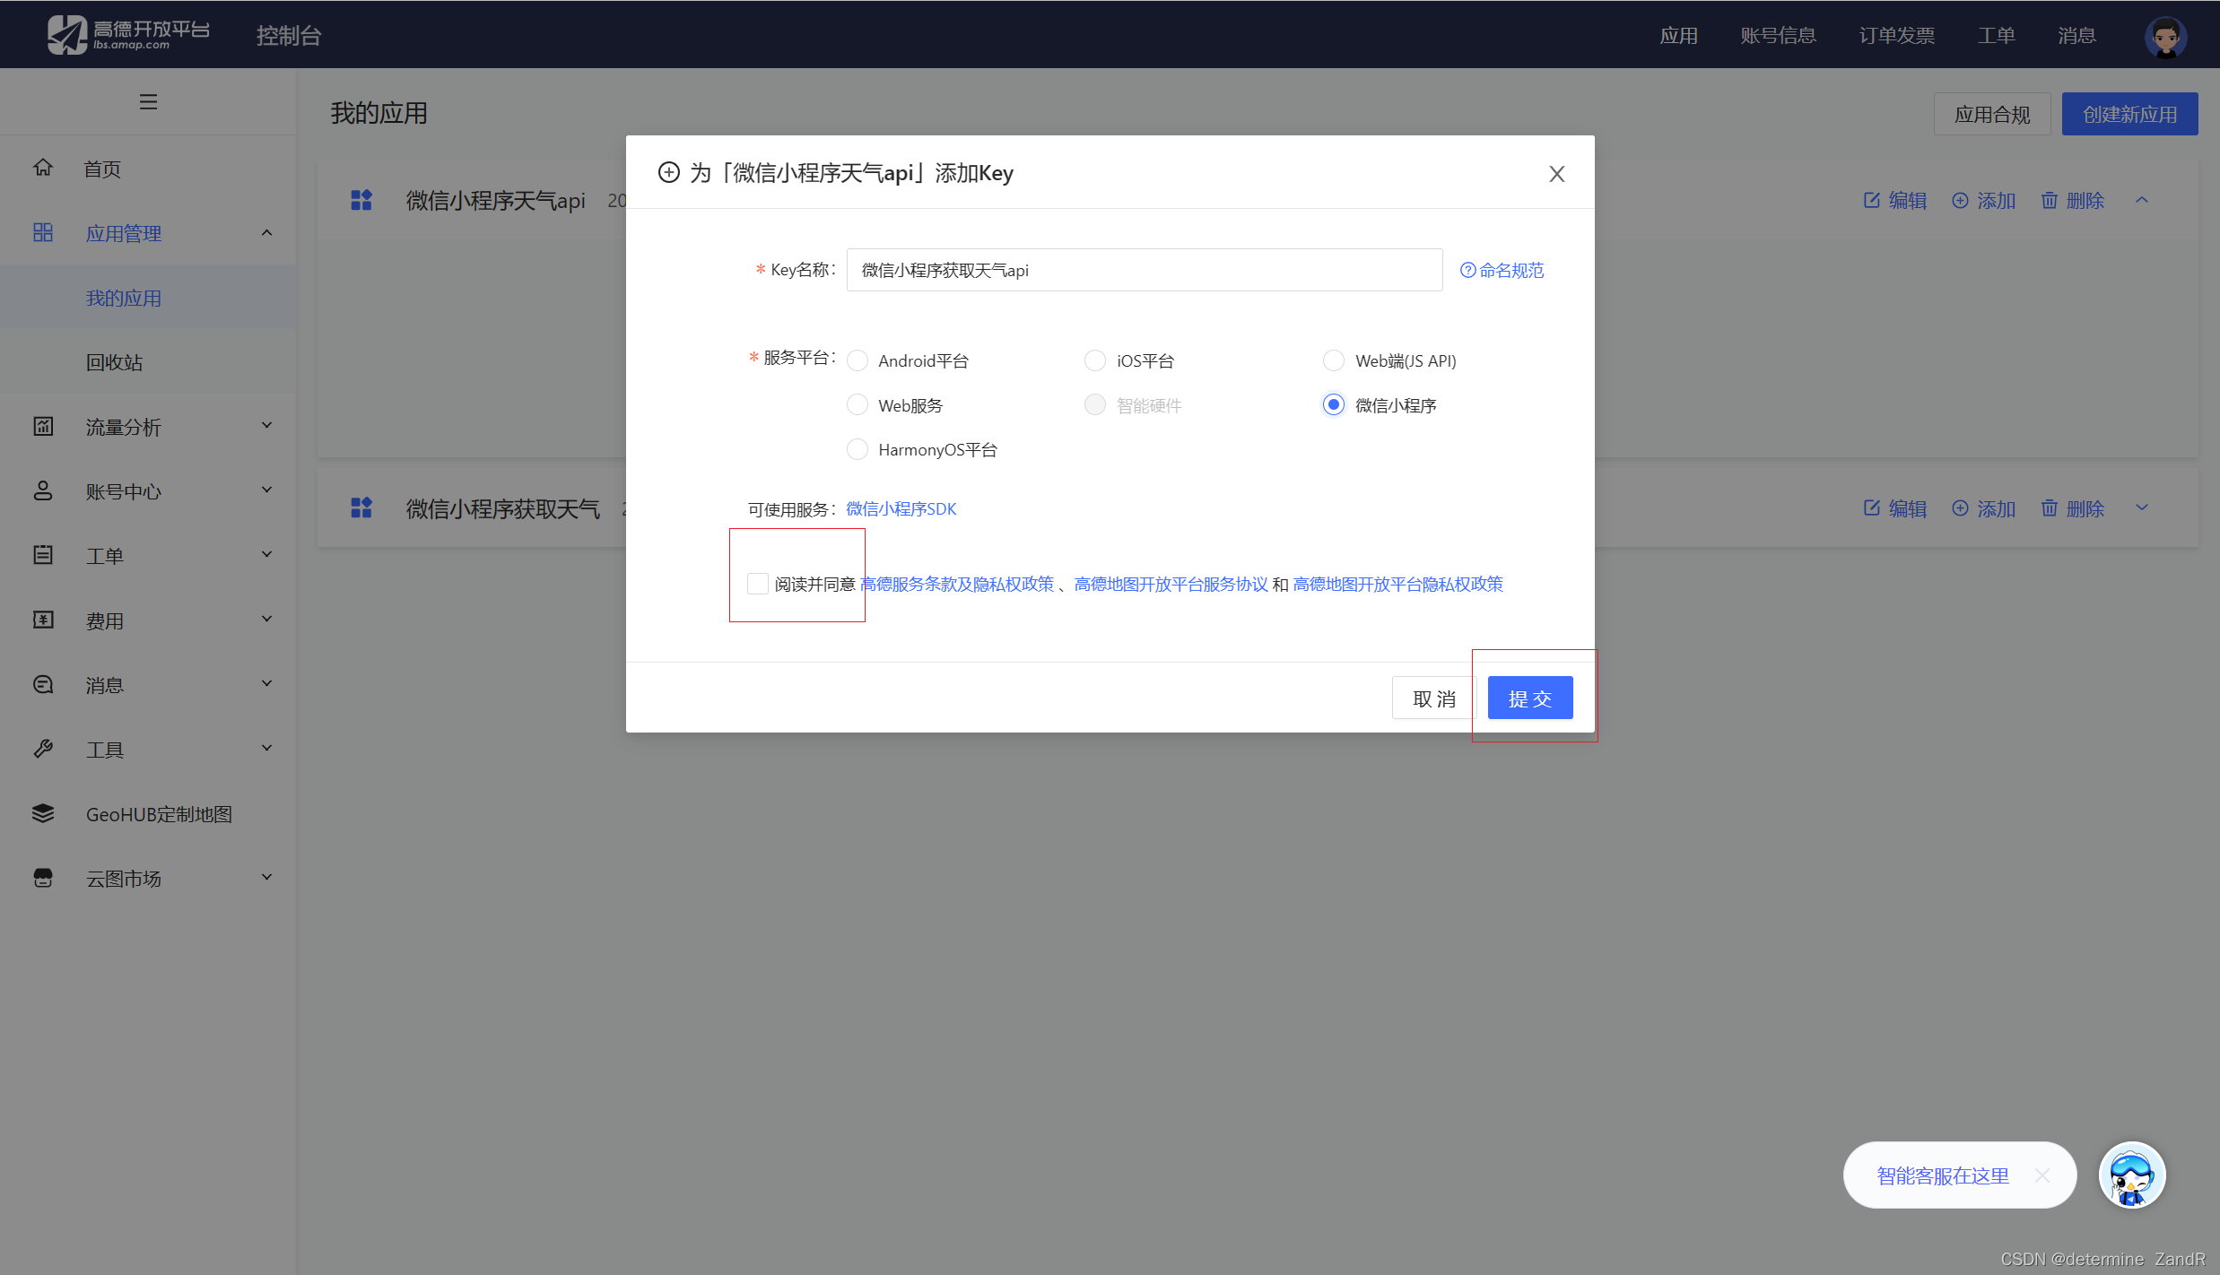
Task: Click 删除 for 微信小程序获取天气
Action: coord(2073,508)
